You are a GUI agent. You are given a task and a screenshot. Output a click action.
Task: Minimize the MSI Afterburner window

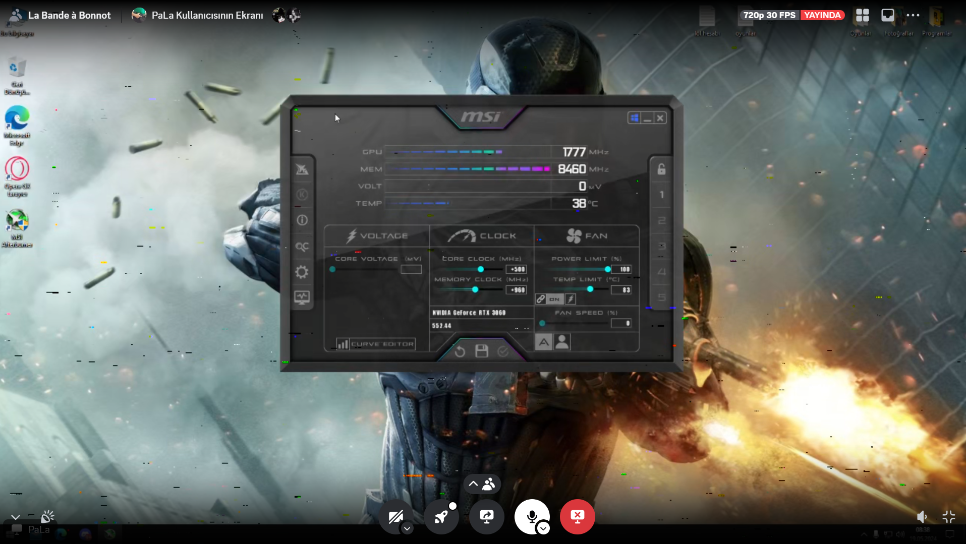click(647, 118)
